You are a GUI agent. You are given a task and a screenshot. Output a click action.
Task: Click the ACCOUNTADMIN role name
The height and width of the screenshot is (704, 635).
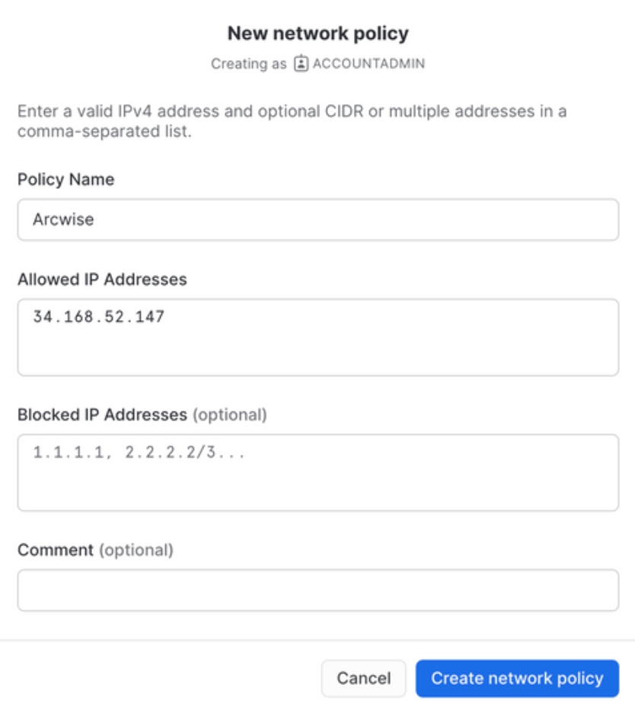point(369,64)
